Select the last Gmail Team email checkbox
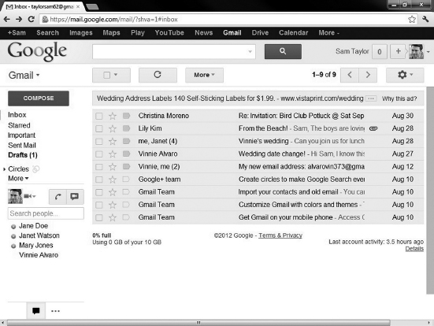Viewport: 434px width, 326px height. point(98,218)
